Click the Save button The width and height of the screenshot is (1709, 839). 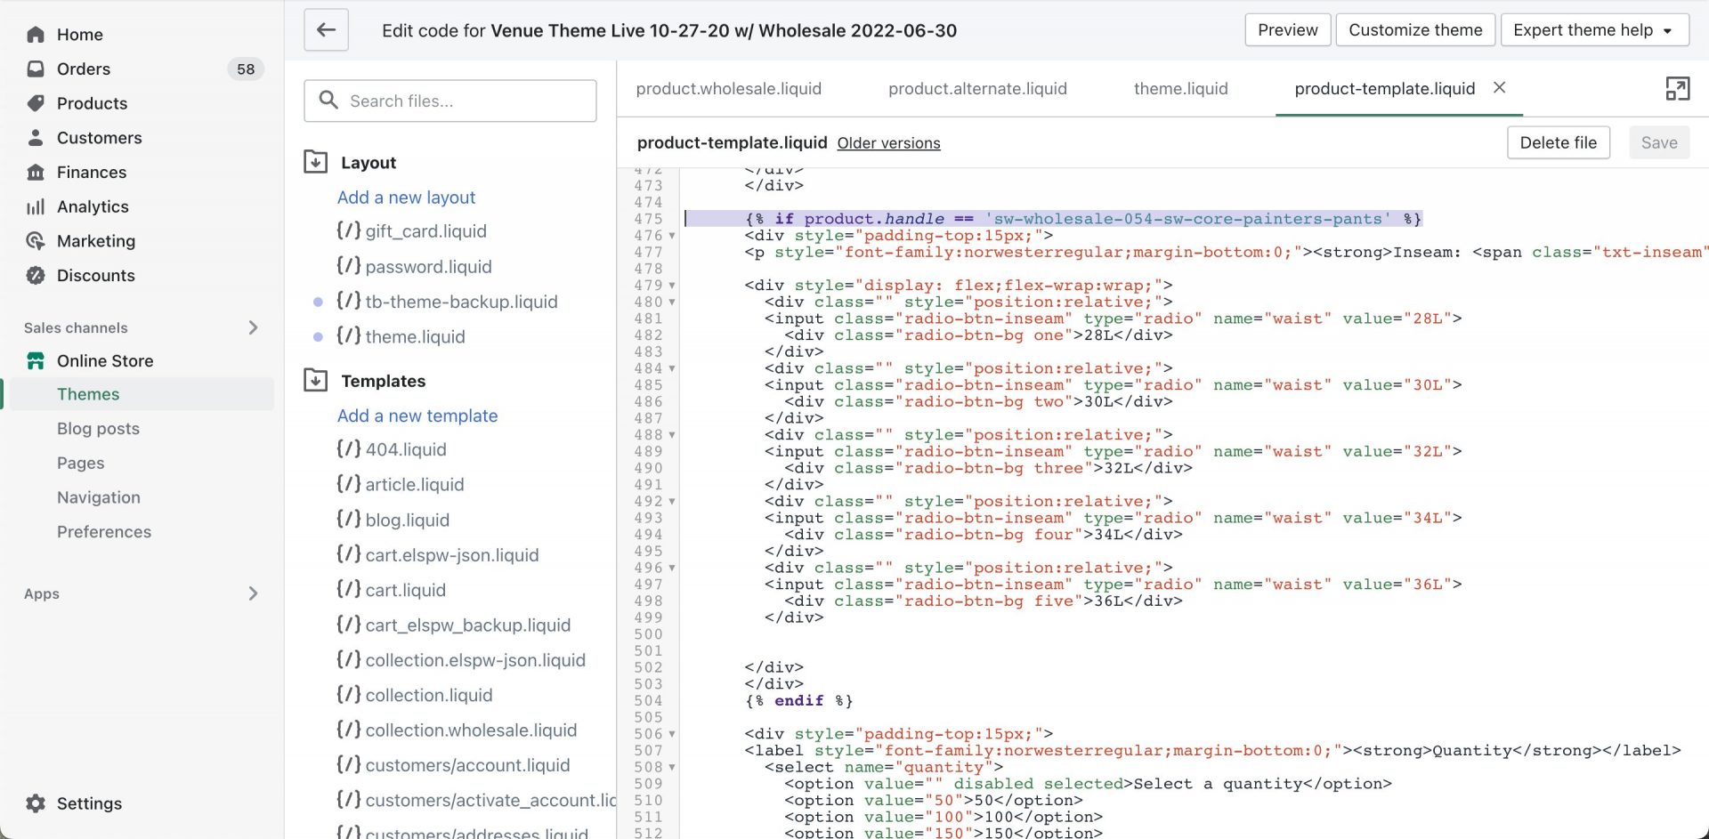coord(1659,142)
